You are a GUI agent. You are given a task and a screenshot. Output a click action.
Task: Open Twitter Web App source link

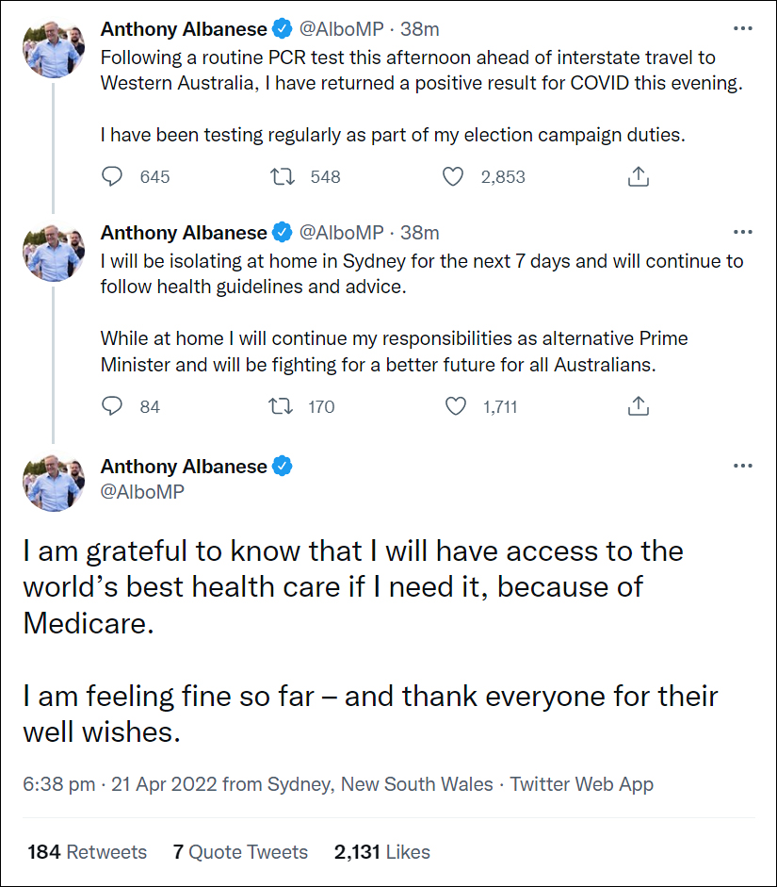(x=581, y=784)
